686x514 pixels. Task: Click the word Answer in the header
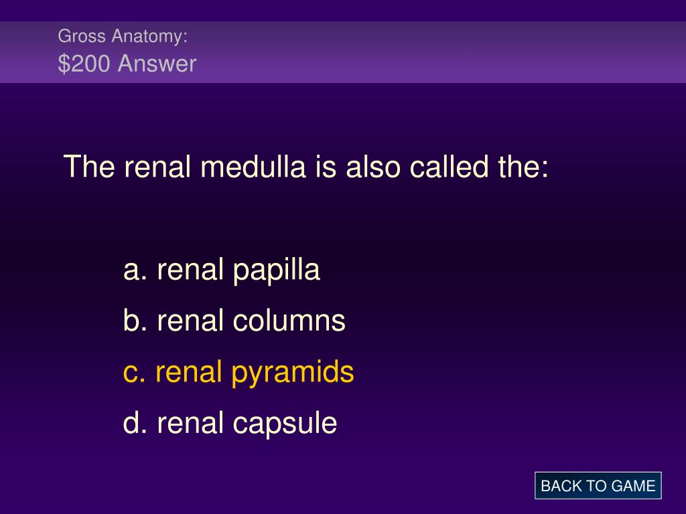[157, 64]
